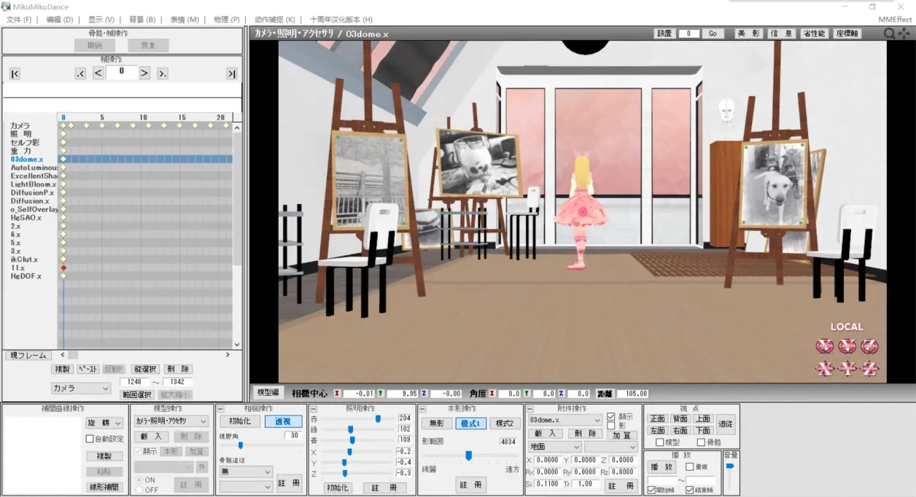Image resolution: width=916 pixels, height=497 pixels.
Task: Enable the 模型 checkbox in the 視点 panel
Action: click(x=659, y=442)
